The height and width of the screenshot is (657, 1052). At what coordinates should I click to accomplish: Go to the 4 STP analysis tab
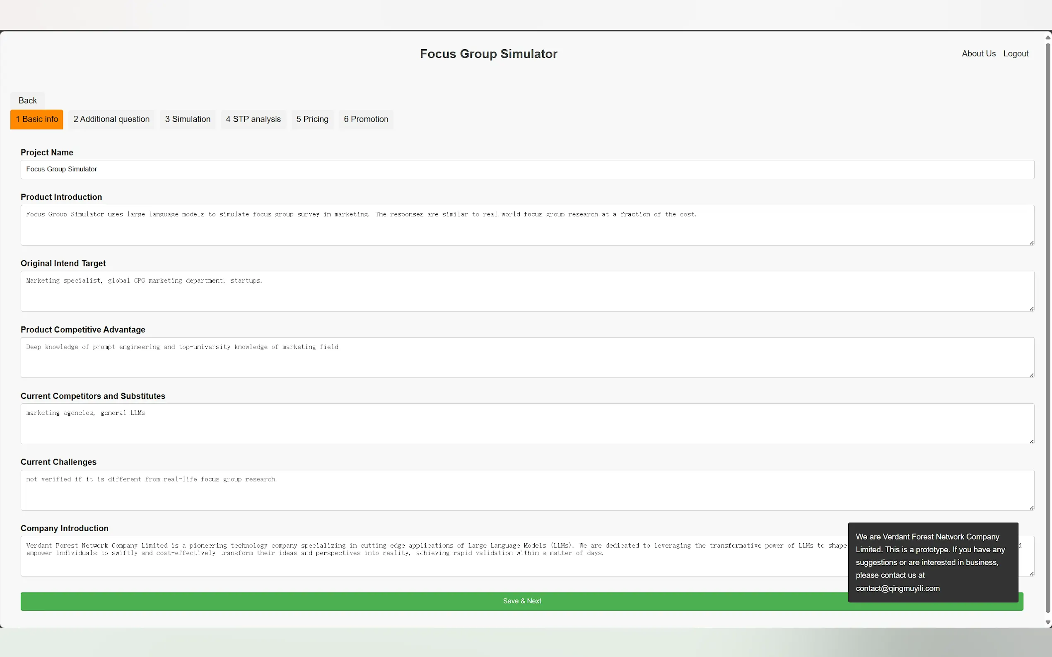click(x=253, y=119)
